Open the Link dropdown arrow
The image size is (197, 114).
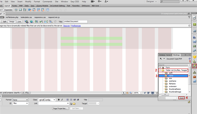(68, 103)
